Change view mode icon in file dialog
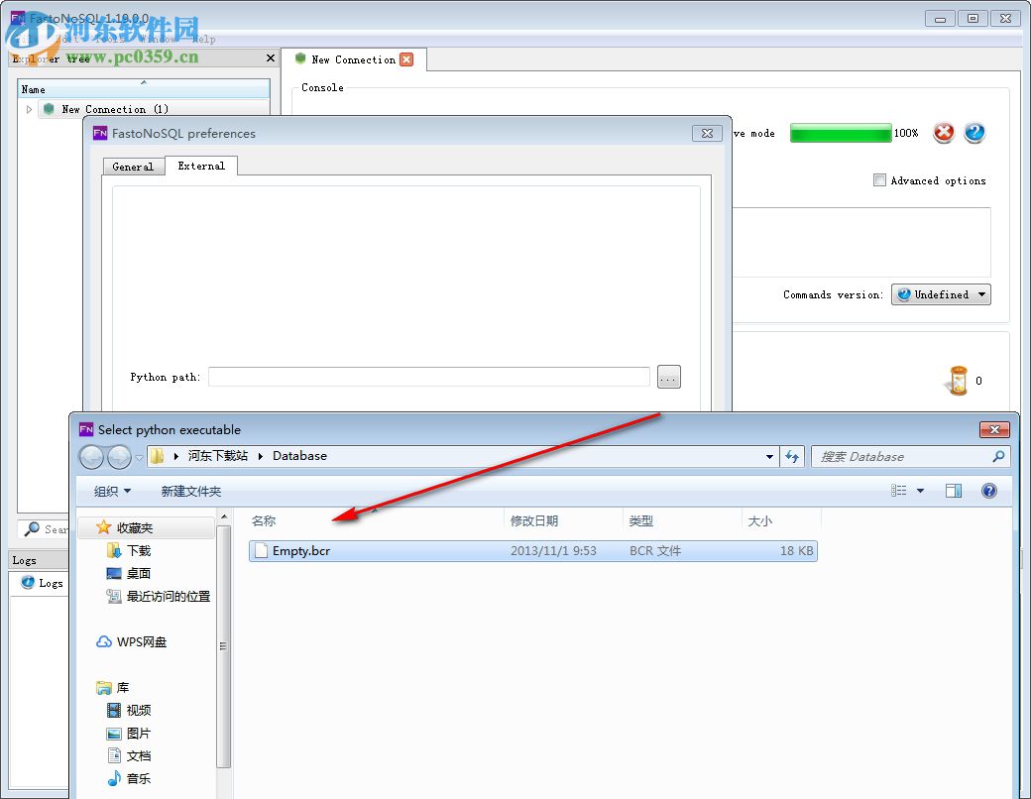The width and height of the screenshot is (1031, 799). click(x=899, y=491)
